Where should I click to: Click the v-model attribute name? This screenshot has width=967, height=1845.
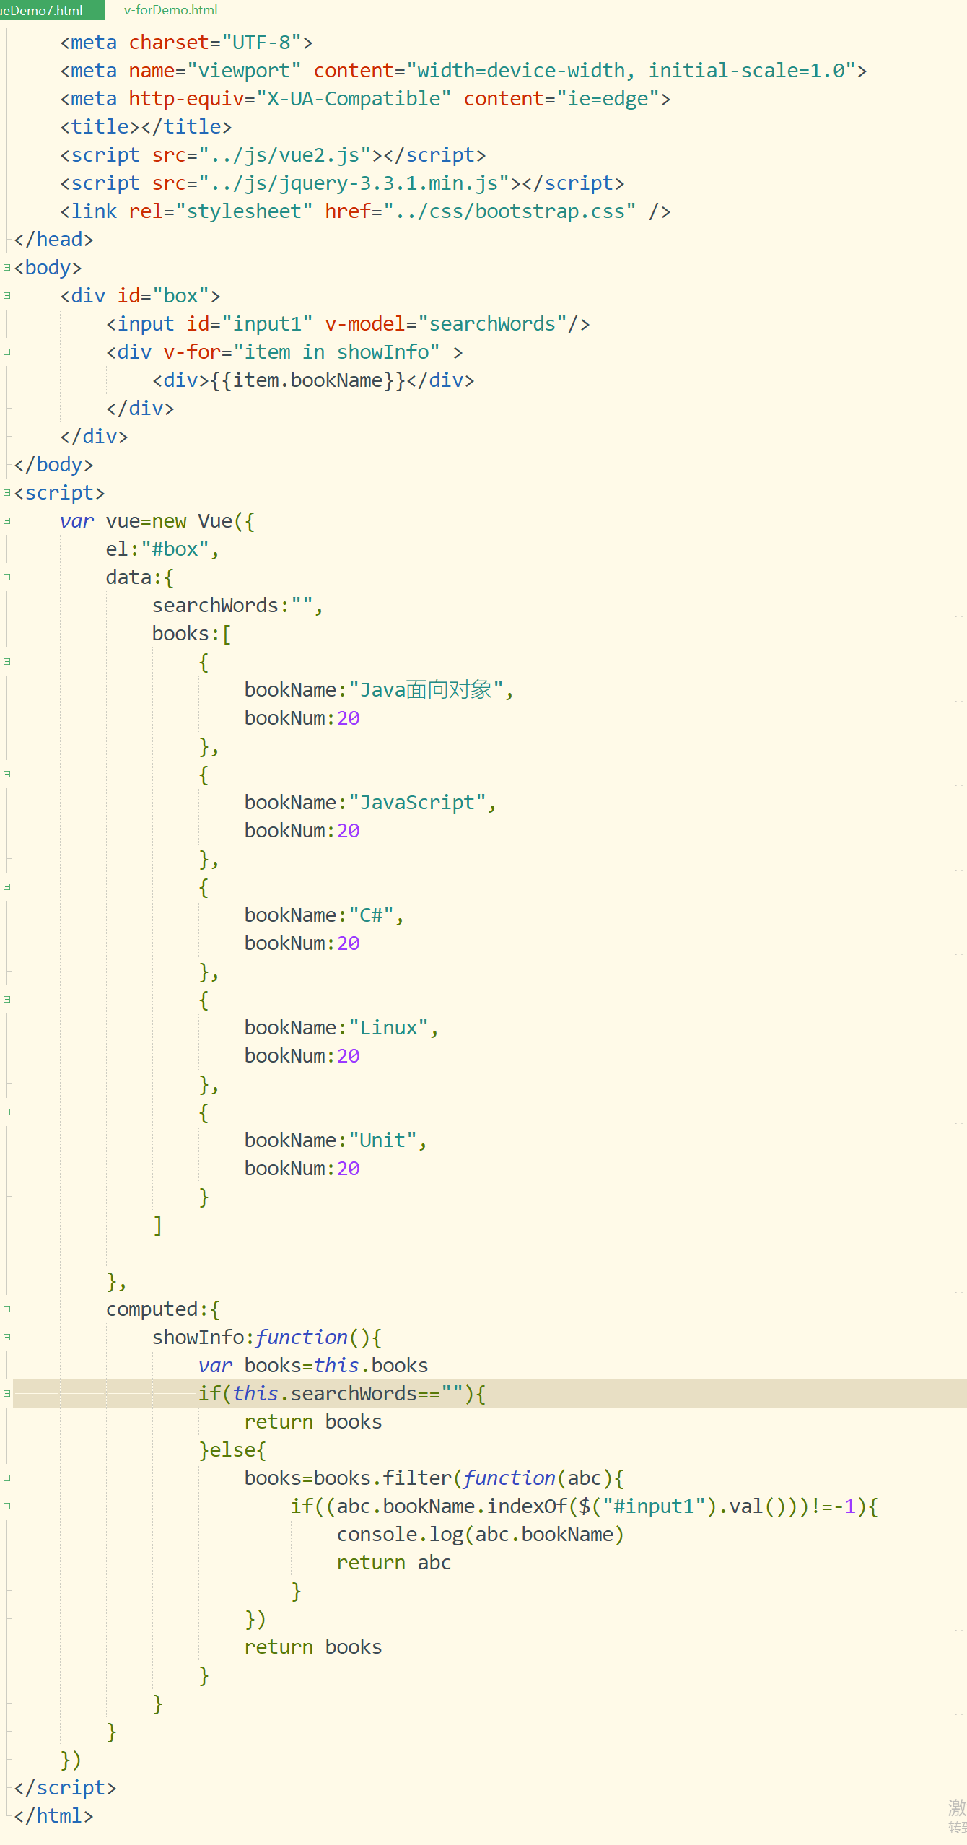pyautogui.click(x=365, y=323)
